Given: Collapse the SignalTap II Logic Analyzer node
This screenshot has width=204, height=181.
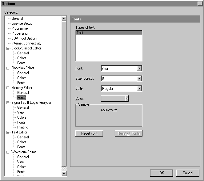Looking at the screenshot, I should (x=8, y=103).
